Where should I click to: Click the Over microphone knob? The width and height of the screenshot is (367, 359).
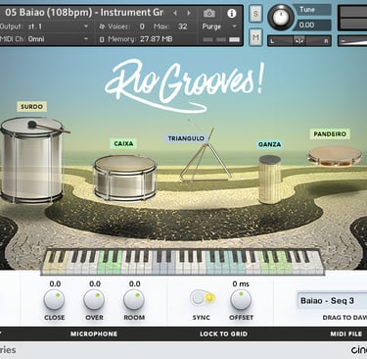pos(94,300)
